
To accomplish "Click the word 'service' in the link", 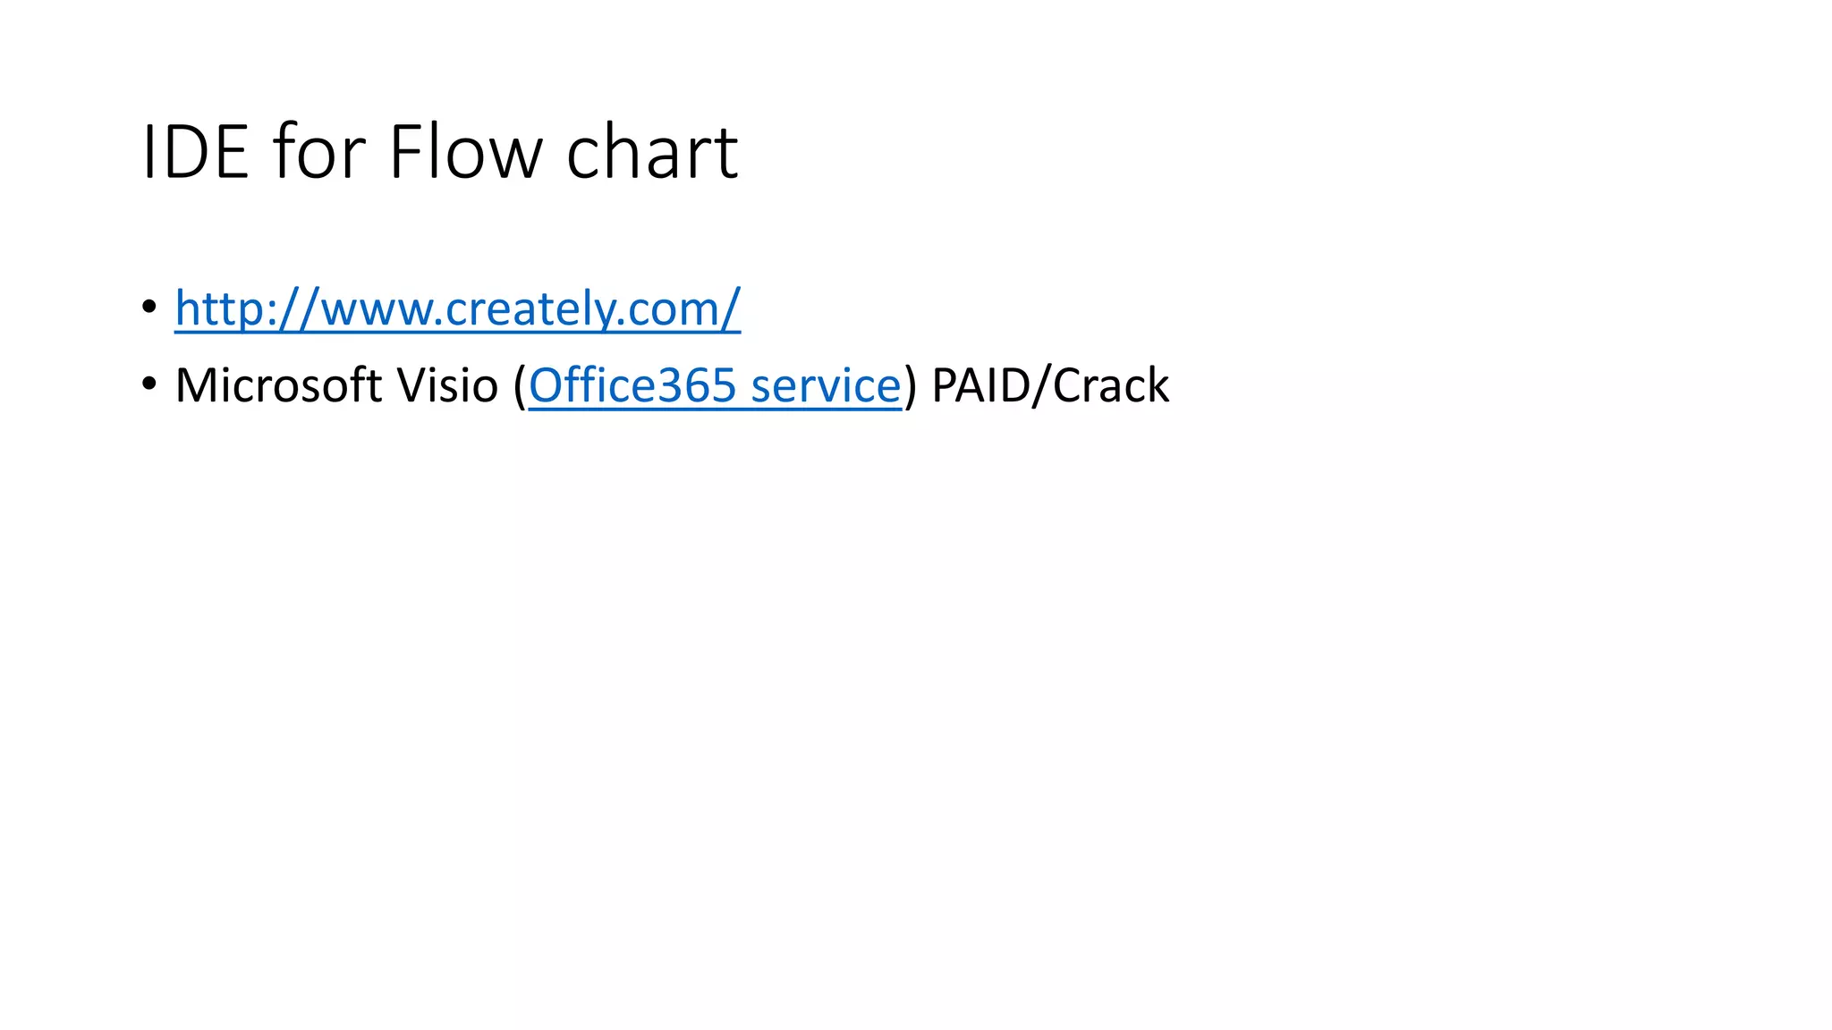I will pos(826,385).
